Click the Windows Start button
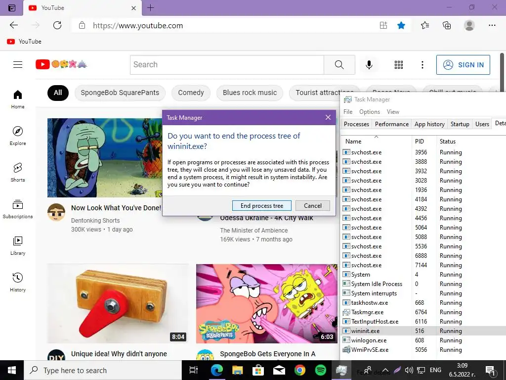This screenshot has width=506, height=380. coord(12,370)
